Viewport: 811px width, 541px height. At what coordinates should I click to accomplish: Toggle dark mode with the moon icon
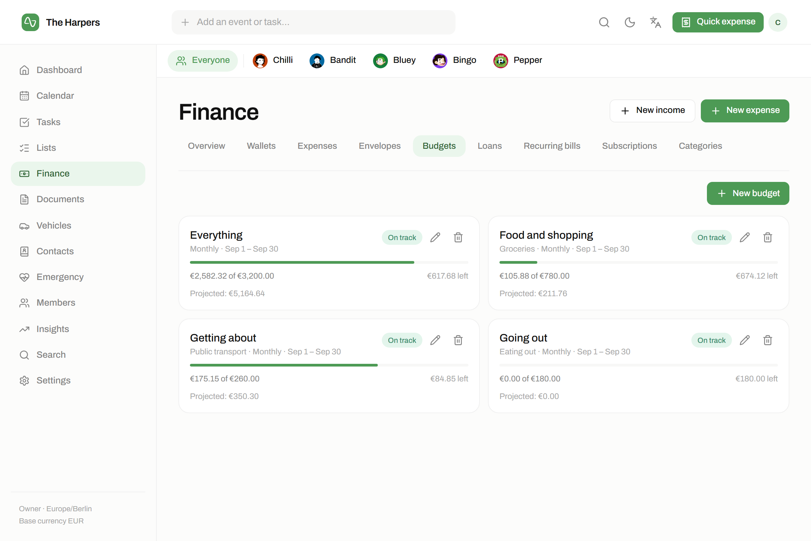tap(630, 22)
